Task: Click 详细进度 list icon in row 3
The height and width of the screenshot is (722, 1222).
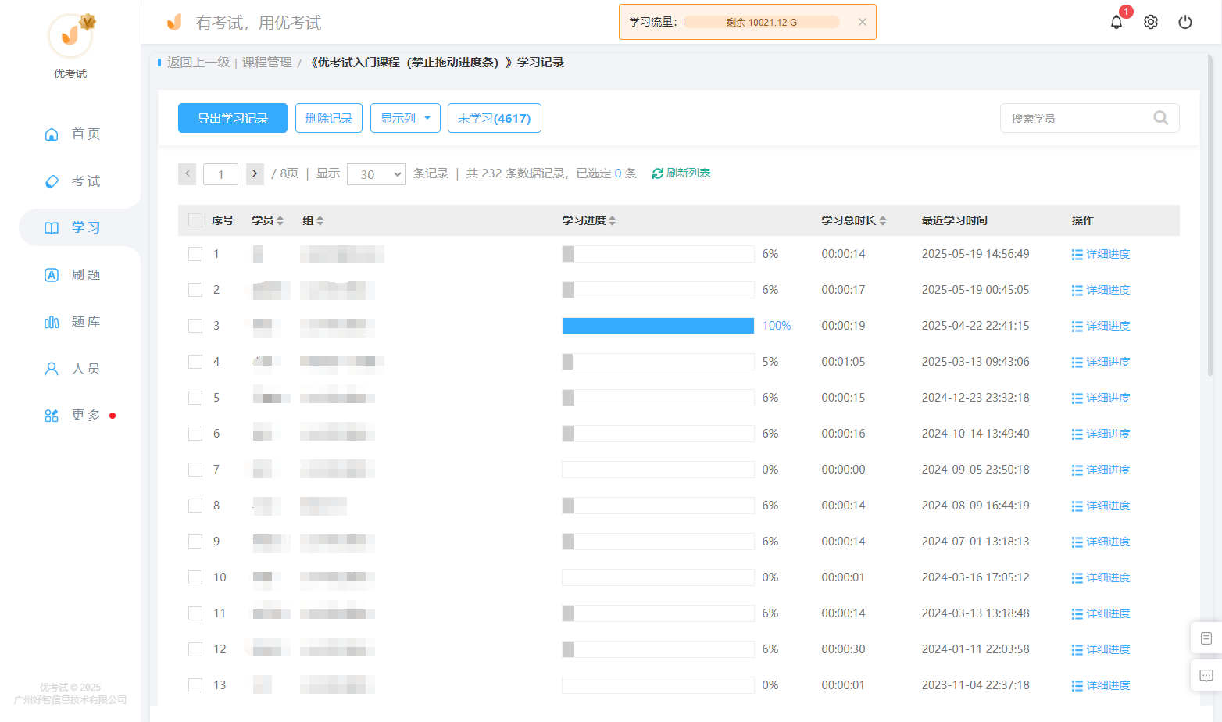Action: (x=1077, y=327)
